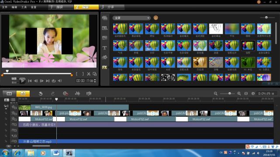Screen dimensions: 280x157
Task: Open the FX filter library
Action: coord(105,67)
